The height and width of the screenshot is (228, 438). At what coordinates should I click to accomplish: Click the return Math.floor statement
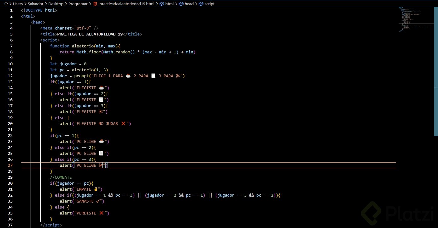click(128, 52)
